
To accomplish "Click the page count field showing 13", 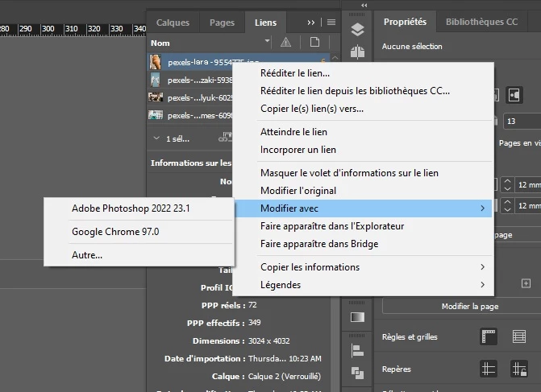I will (522, 122).
